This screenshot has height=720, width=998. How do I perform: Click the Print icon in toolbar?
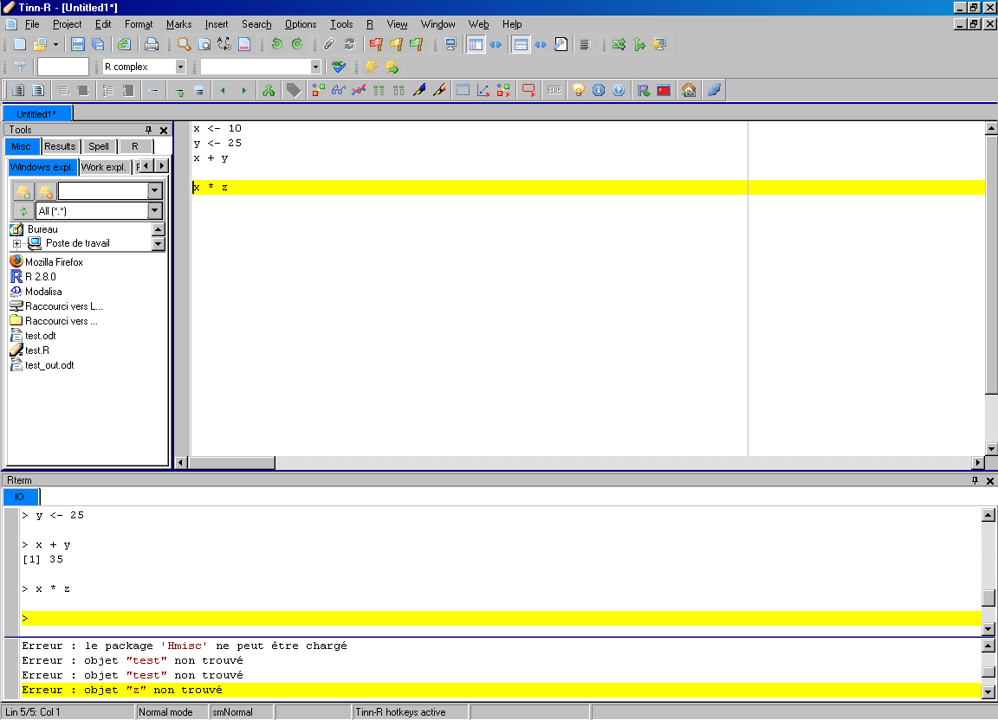(x=152, y=44)
